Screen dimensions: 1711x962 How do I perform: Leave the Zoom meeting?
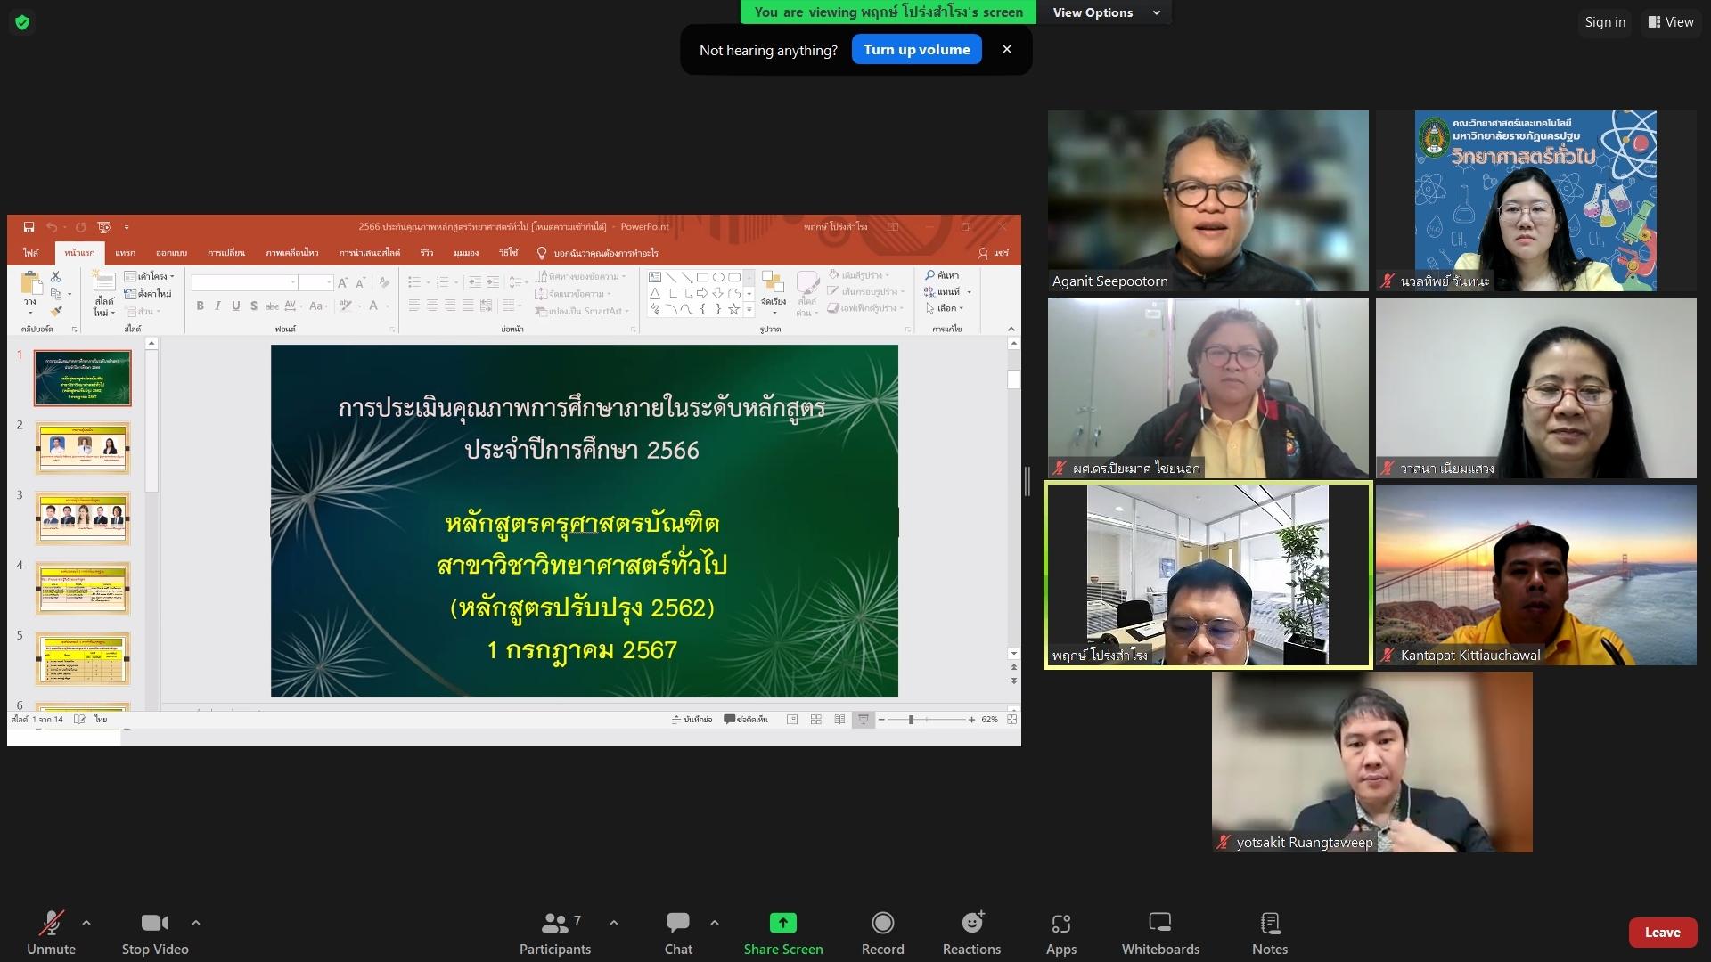pyautogui.click(x=1663, y=932)
